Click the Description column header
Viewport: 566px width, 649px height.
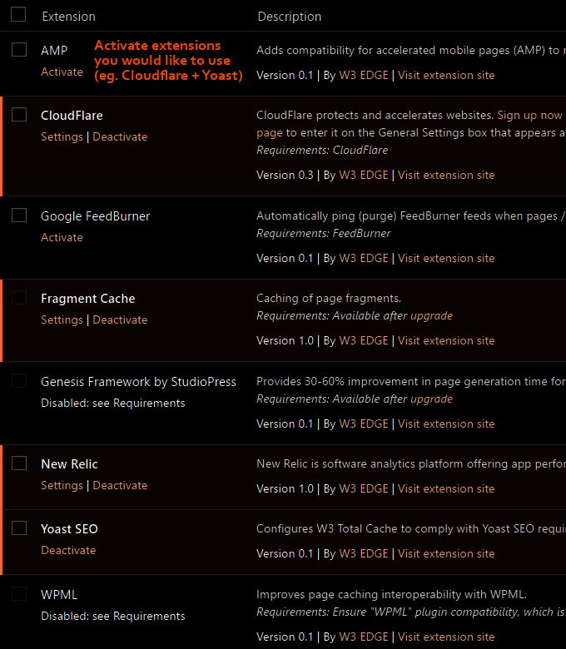coord(290,17)
